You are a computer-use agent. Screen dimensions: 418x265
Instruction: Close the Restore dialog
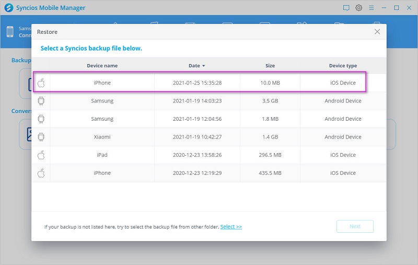377,32
